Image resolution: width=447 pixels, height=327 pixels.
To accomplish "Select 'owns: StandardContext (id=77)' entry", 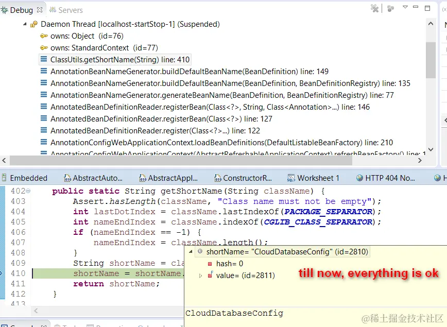I will click(105, 48).
